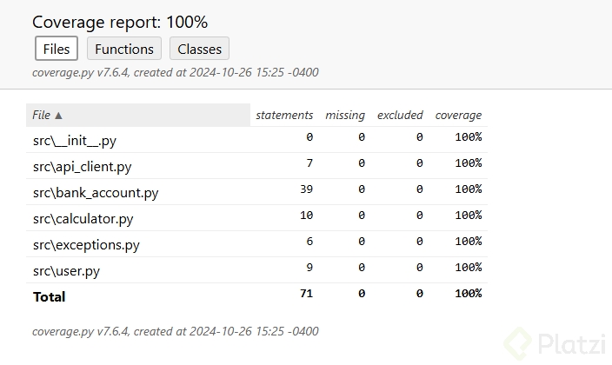Open src\bank_account.py file report
The width and height of the screenshot is (612, 365).
[x=96, y=193]
